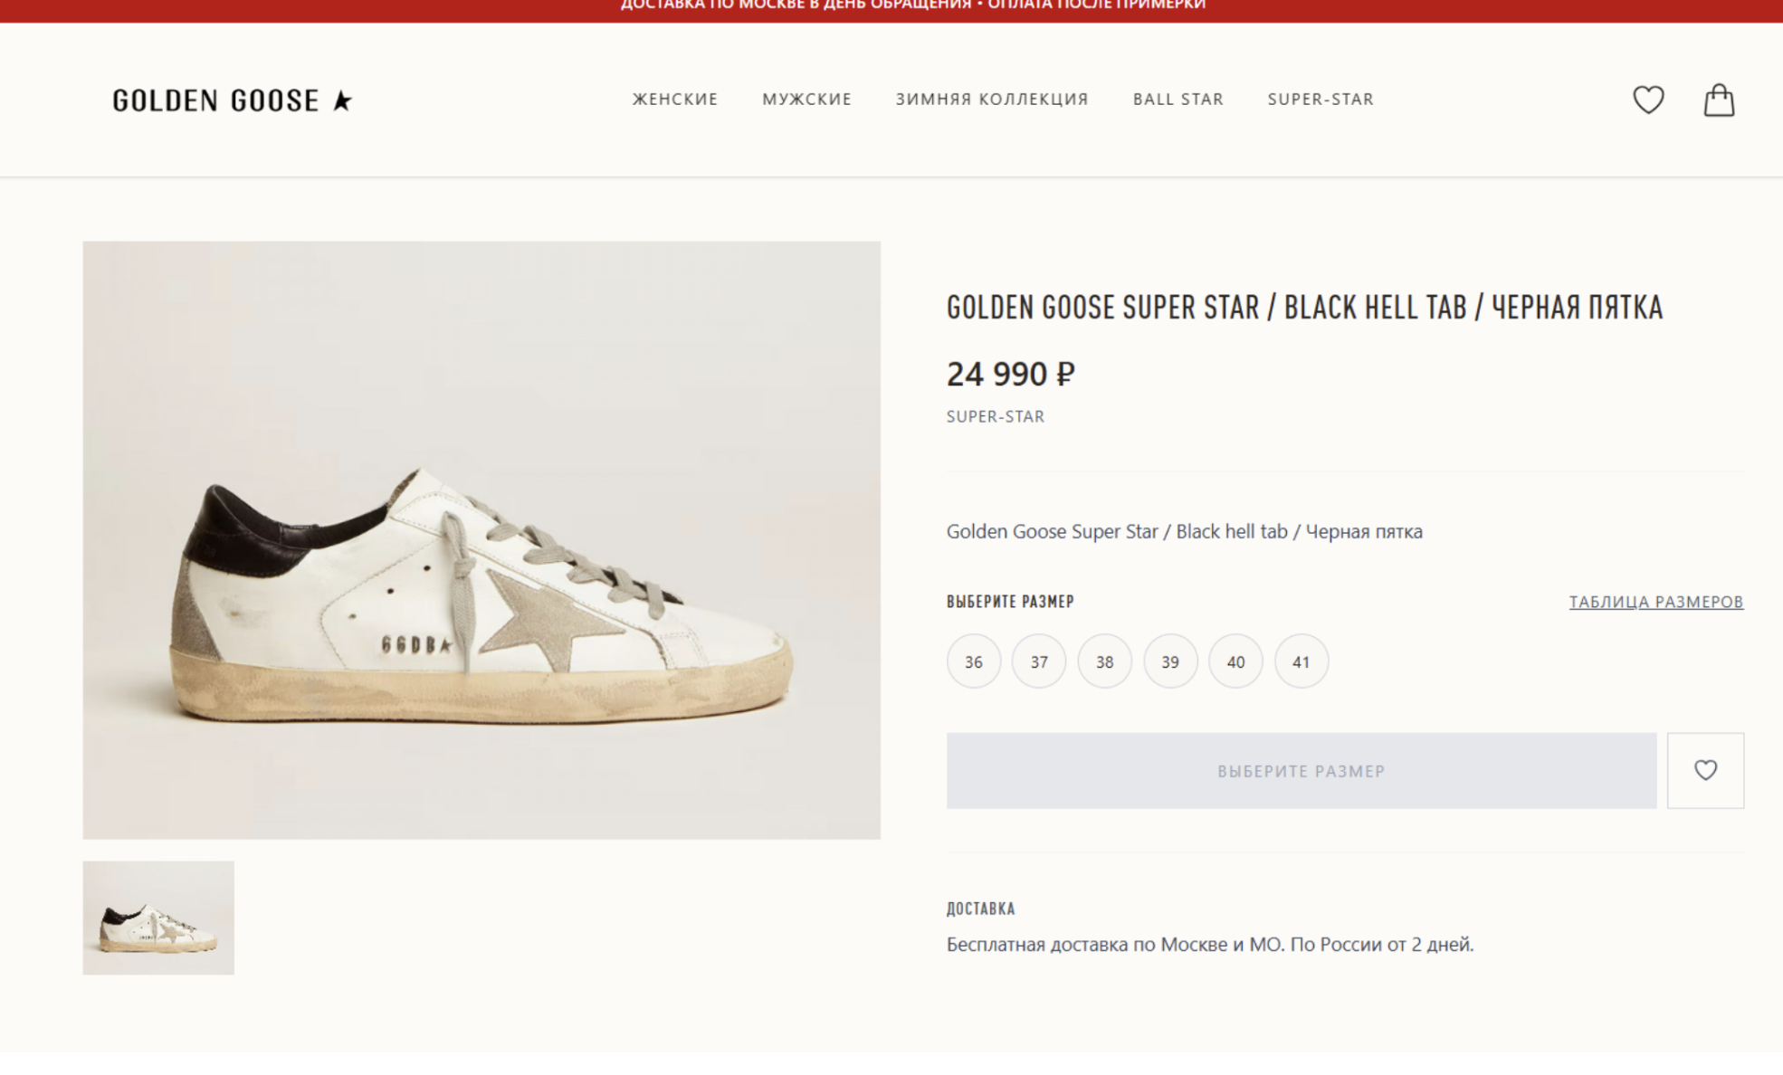The width and height of the screenshot is (1783, 1075).
Task: Open Super-Star in the top navigation
Action: coord(1320,100)
